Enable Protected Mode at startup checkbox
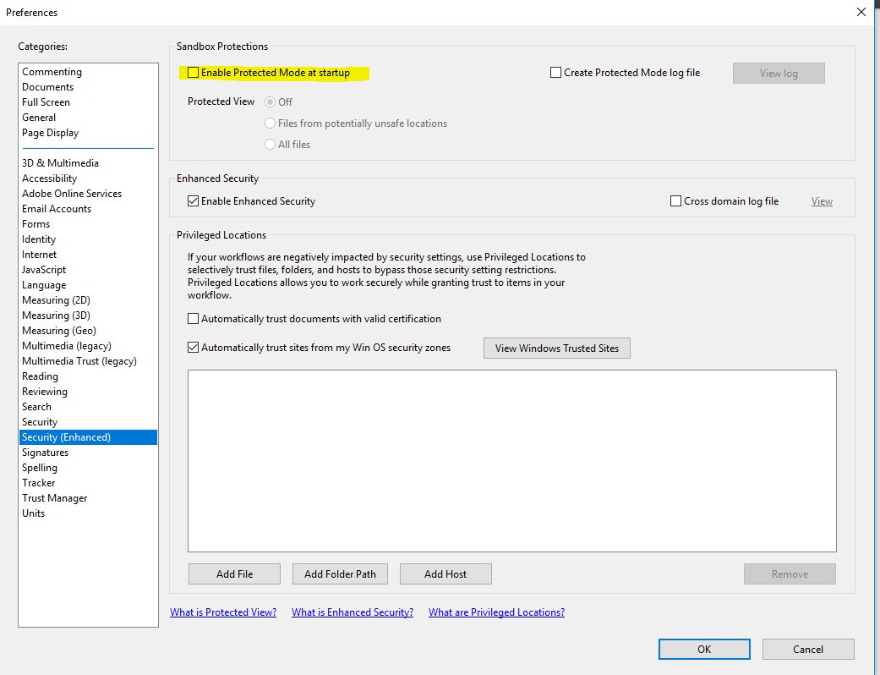 pyautogui.click(x=194, y=73)
